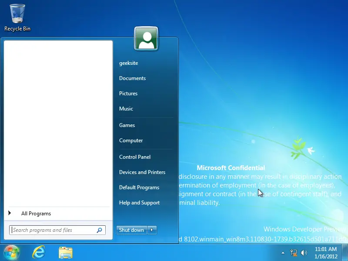The width and height of the screenshot is (348, 261).
Task: Open Games from the Start menu
Action: pos(127,125)
